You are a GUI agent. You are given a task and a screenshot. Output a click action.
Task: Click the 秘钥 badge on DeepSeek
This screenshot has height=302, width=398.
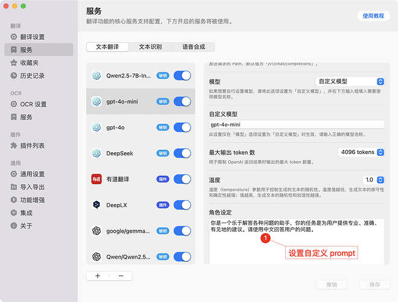pyautogui.click(x=163, y=153)
